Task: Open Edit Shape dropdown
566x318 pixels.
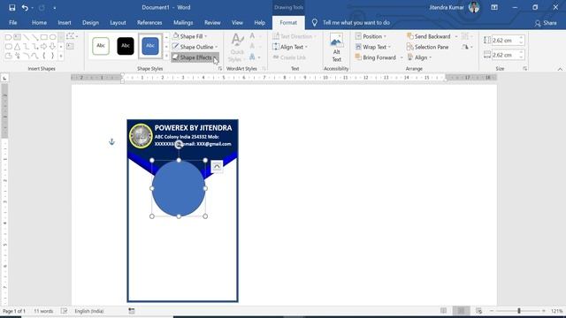Action: pos(72,36)
